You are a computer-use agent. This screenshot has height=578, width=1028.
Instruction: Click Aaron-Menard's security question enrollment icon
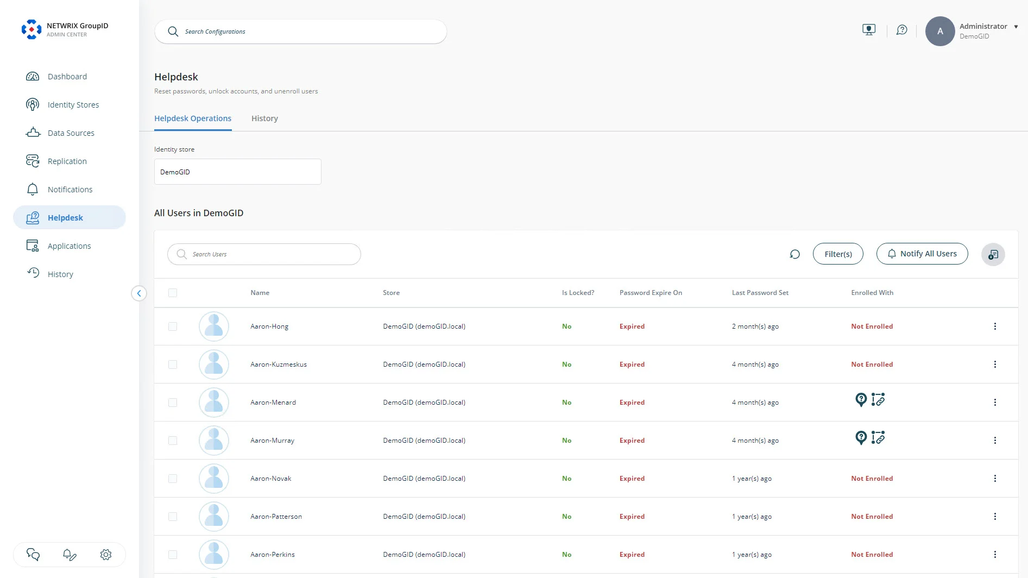861,400
